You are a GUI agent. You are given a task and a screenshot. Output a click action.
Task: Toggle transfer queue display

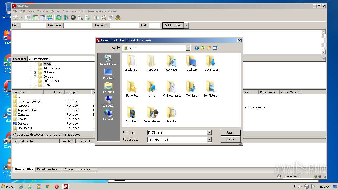(x=50, y=17)
